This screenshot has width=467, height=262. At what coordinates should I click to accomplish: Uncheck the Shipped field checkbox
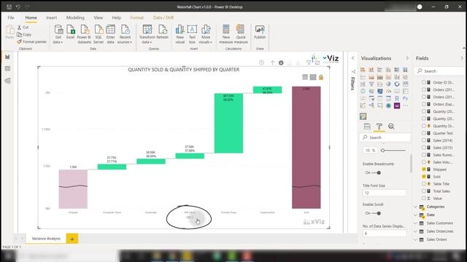coord(423,170)
